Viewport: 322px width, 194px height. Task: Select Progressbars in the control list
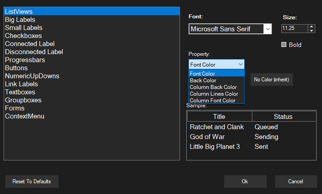25,60
